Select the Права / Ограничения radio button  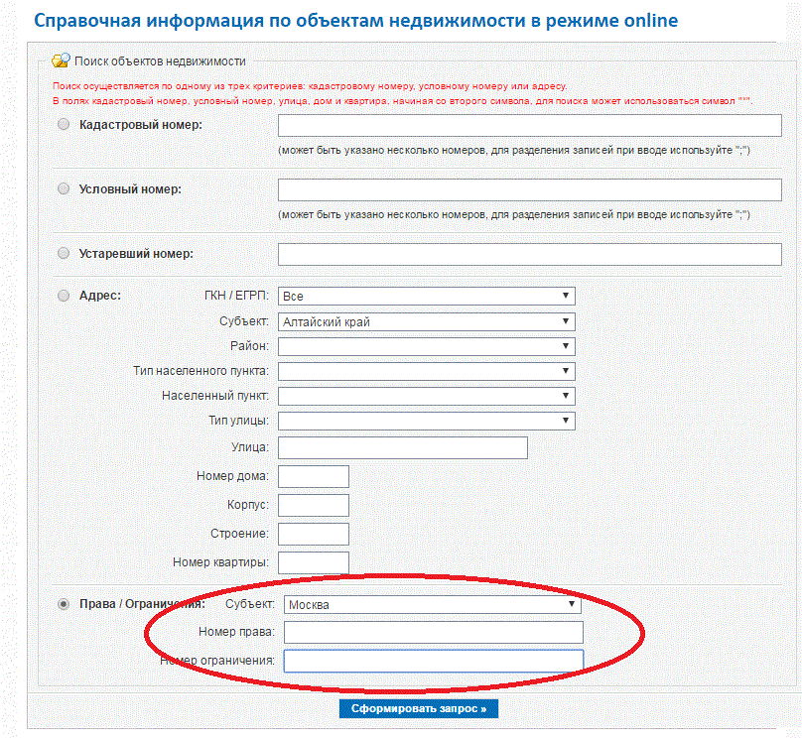tap(64, 604)
